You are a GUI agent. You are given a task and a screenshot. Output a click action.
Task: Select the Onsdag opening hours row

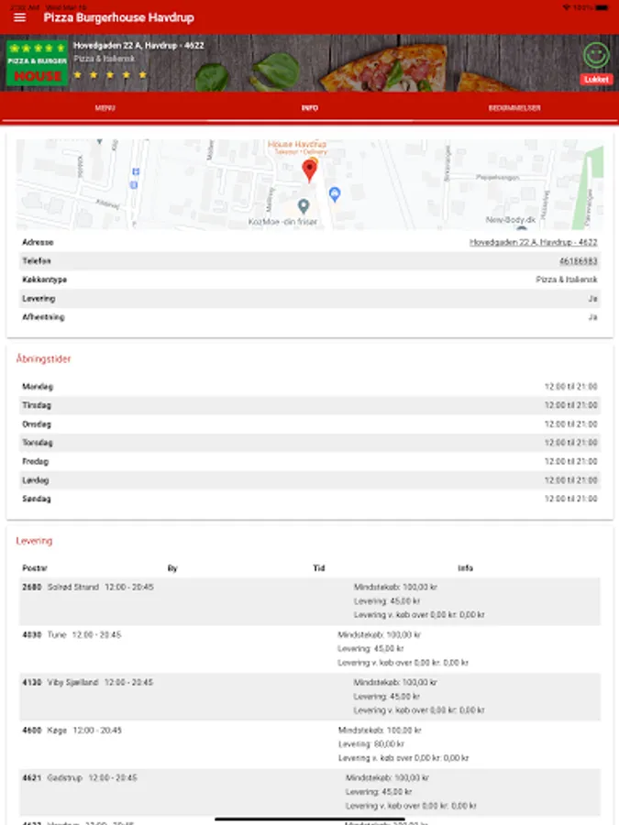310,424
